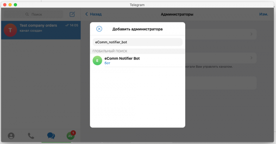Open the account avatar with notification badge

pyautogui.click(x=71, y=136)
